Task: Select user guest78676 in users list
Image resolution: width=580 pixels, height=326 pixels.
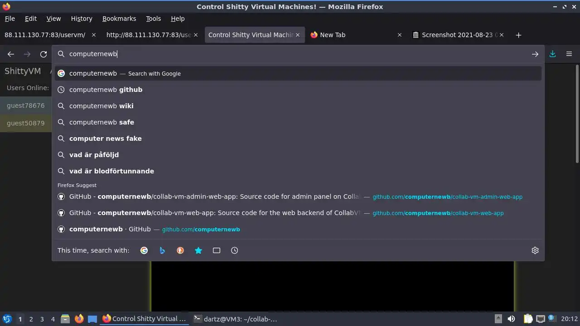Action: (26, 105)
